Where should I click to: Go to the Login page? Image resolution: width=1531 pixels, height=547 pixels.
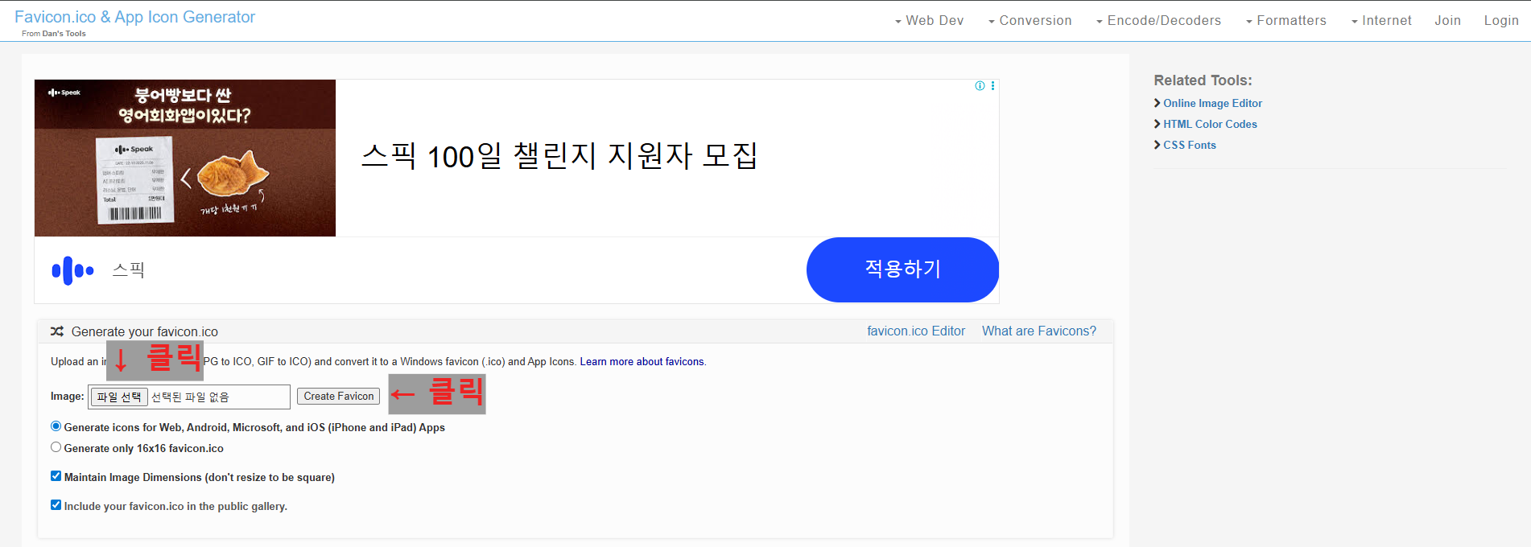pyautogui.click(x=1501, y=21)
